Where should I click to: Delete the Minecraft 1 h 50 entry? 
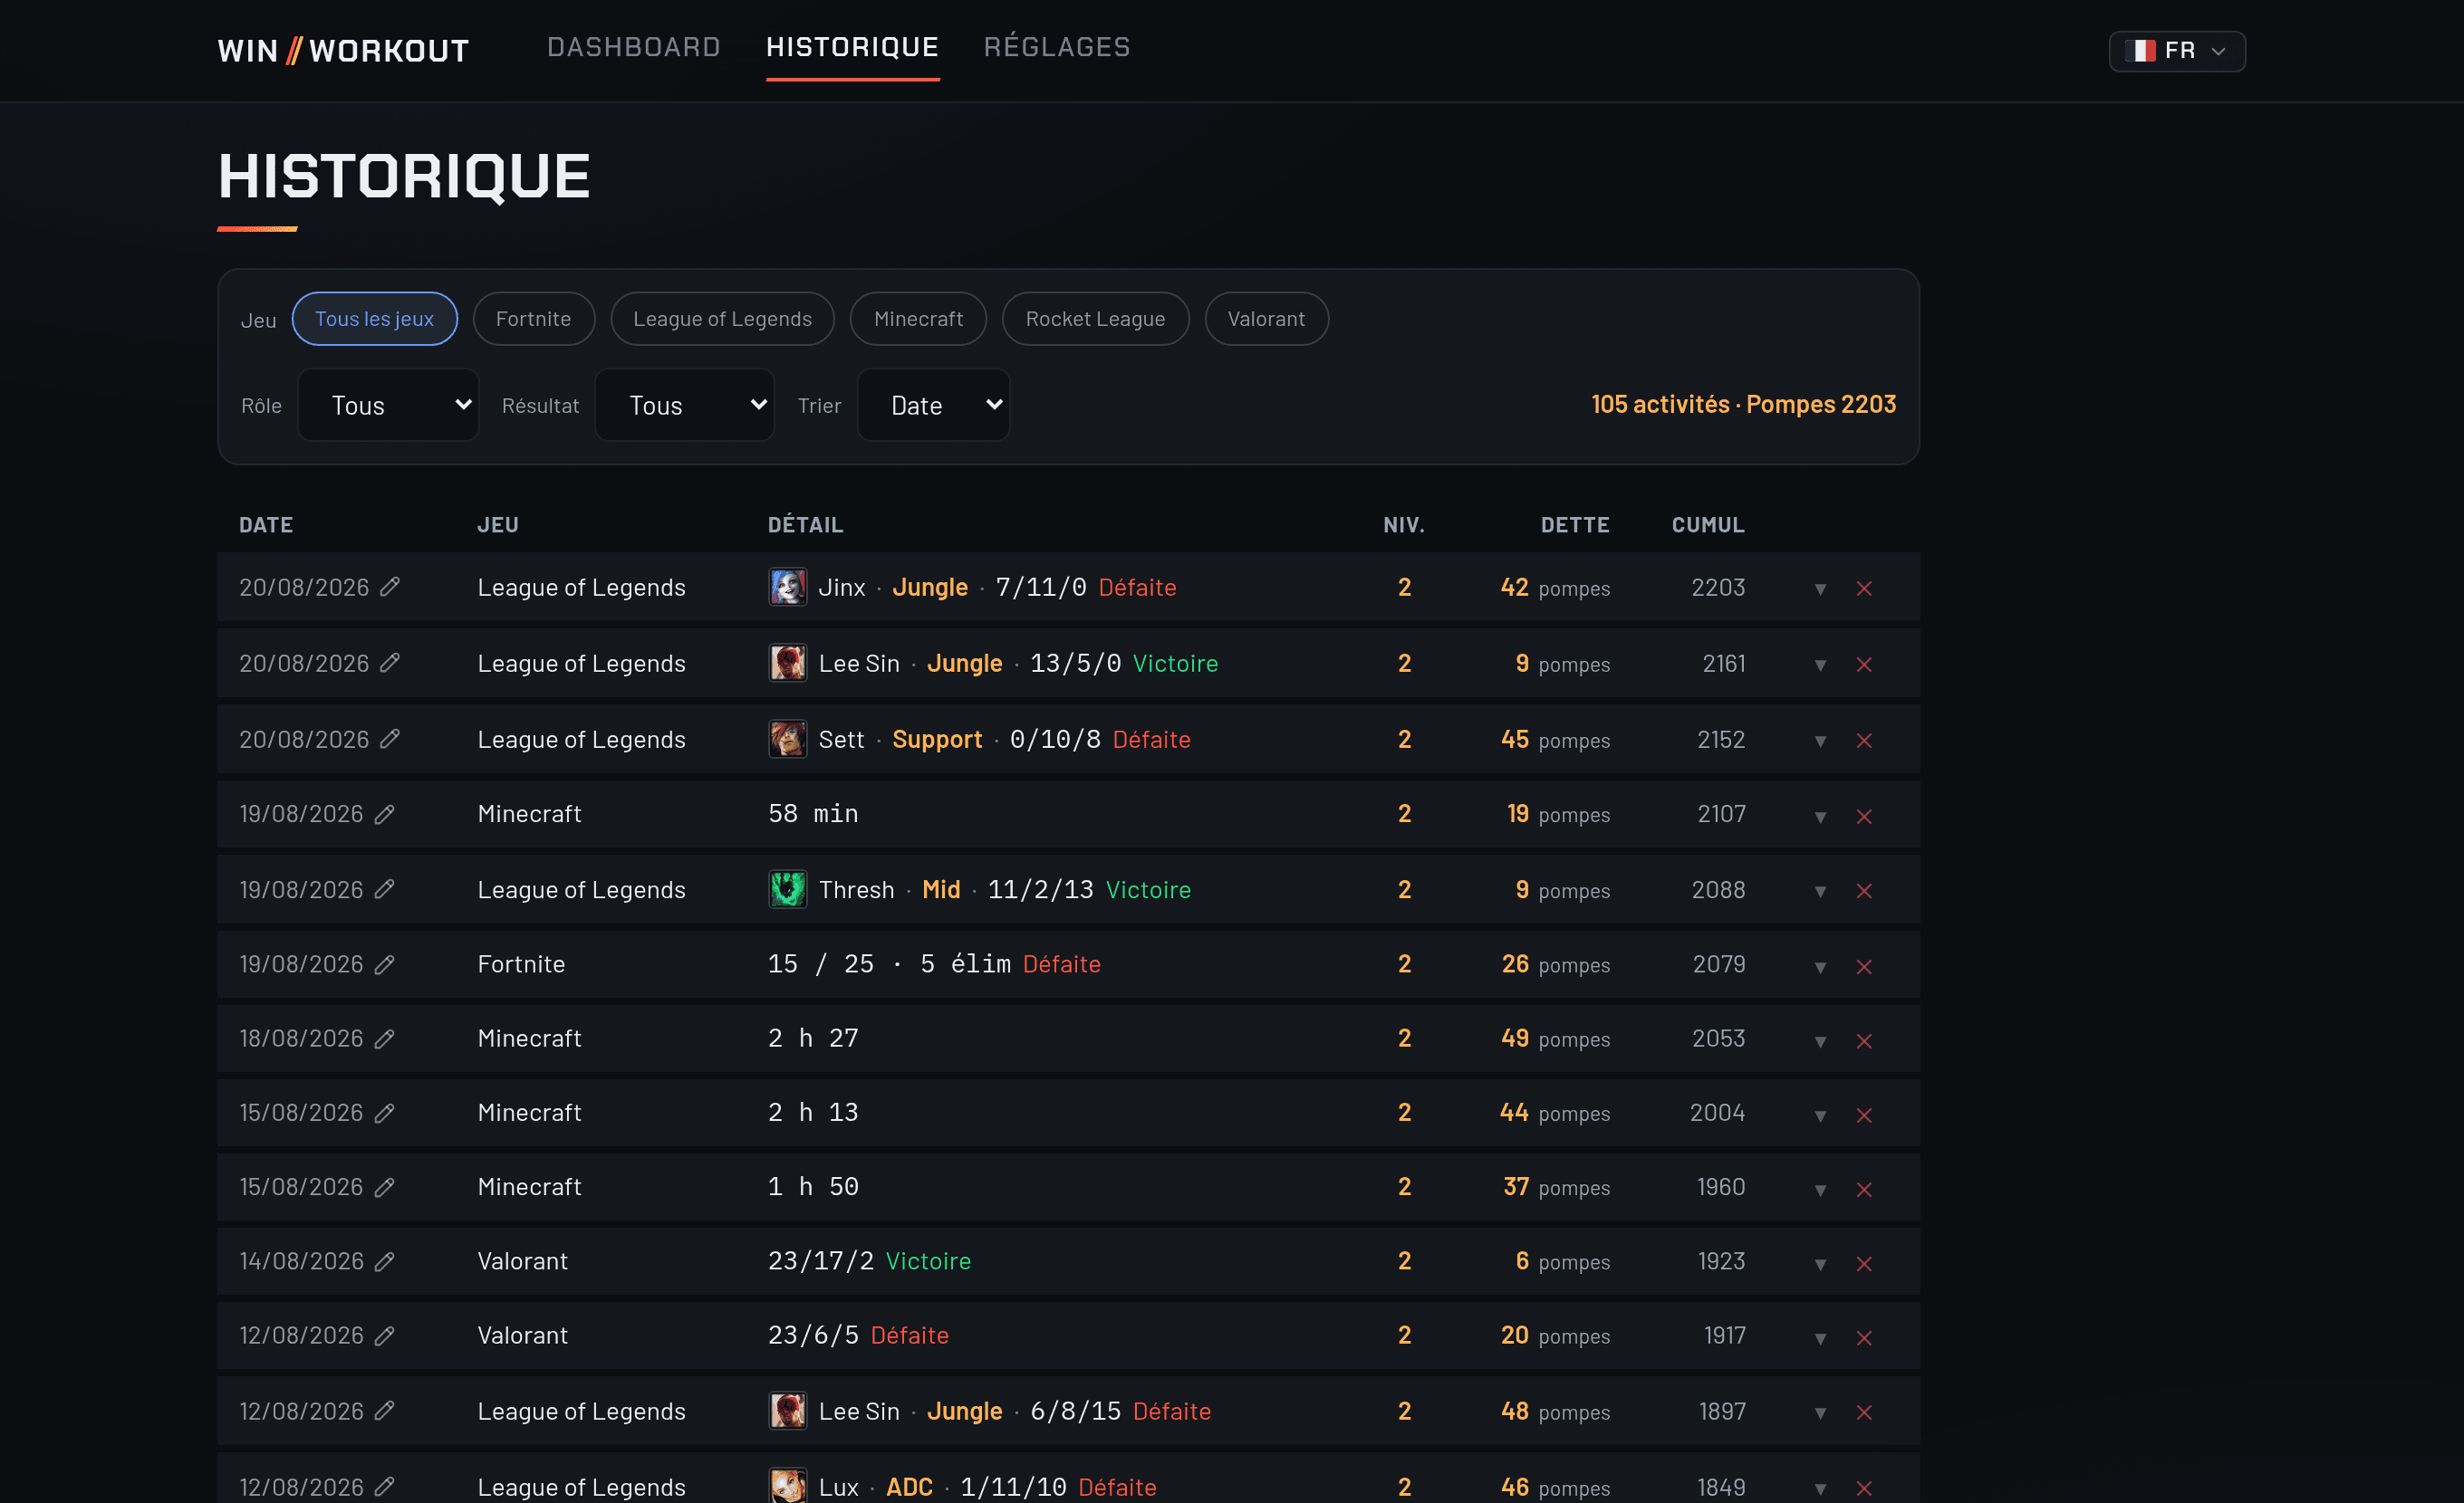tap(1864, 1188)
